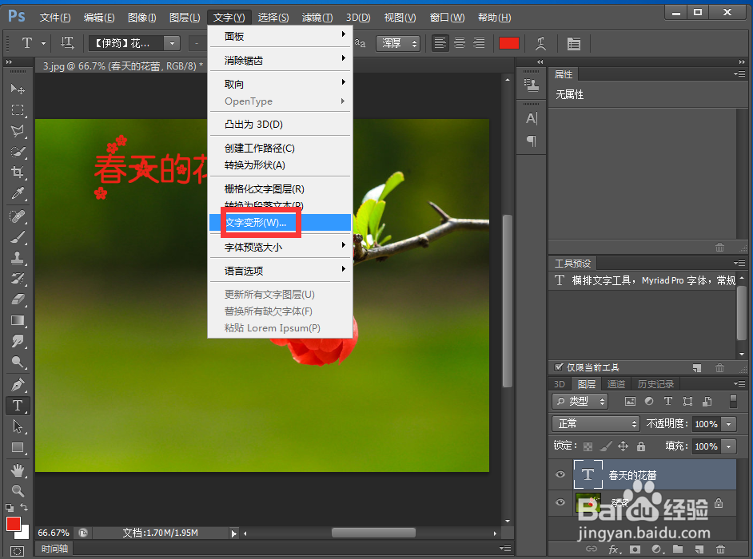753x559 pixels.
Task: Select the Rectangle shape tool
Action: 18,448
